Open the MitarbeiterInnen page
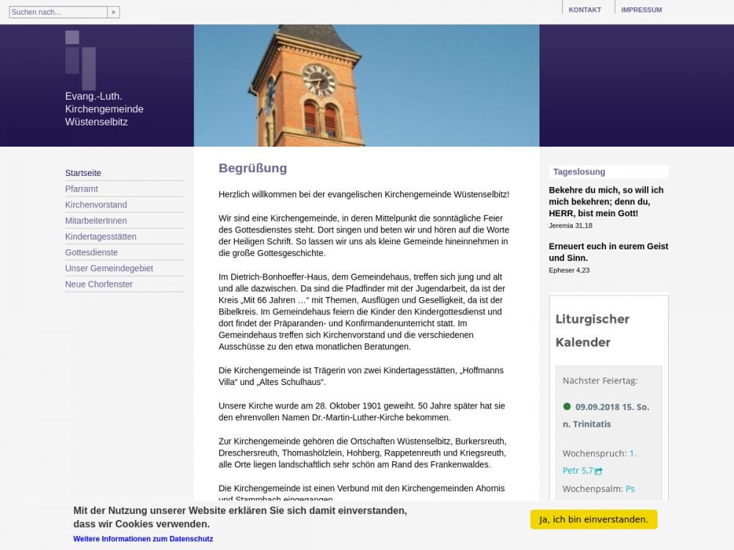 pos(96,221)
